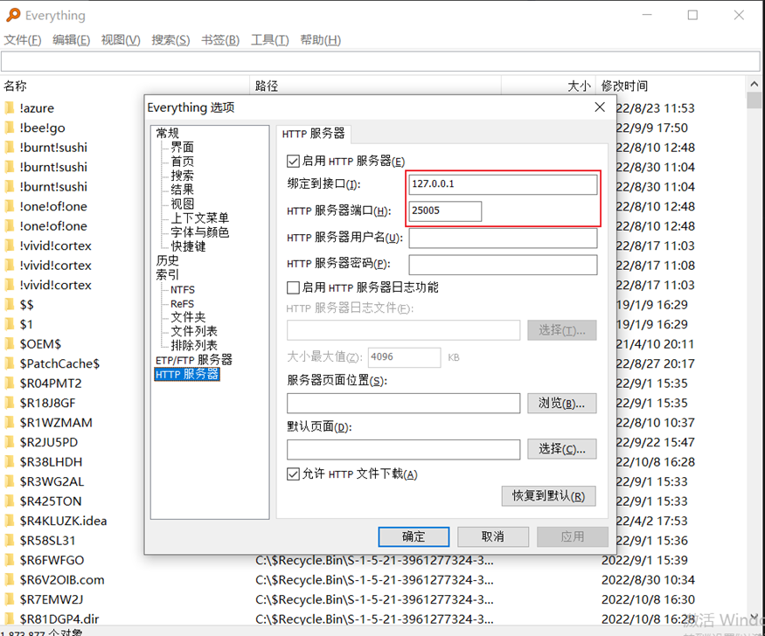Click the $R04PMT2 folder icon

[10, 383]
